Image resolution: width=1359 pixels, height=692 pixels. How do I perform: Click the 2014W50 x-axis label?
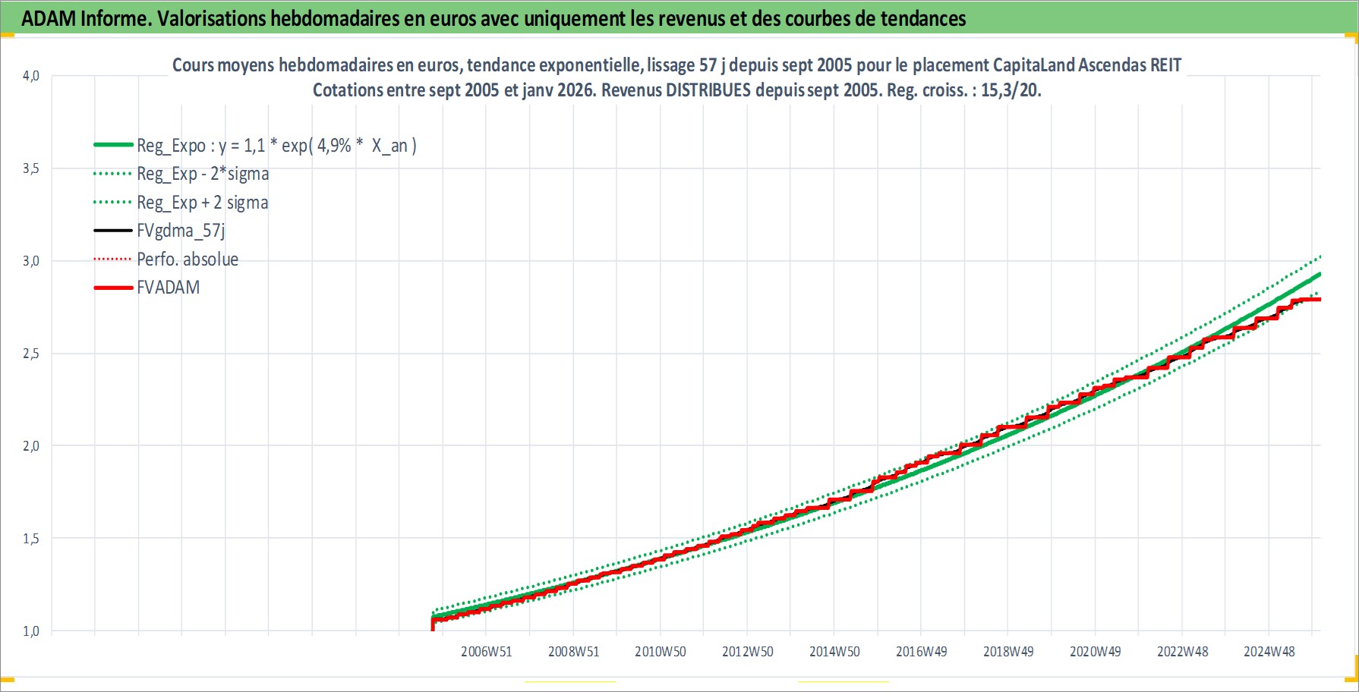pos(834,652)
